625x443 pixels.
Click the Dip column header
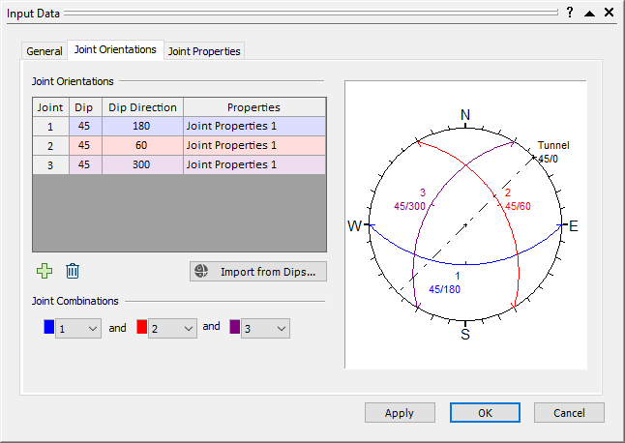pos(85,107)
